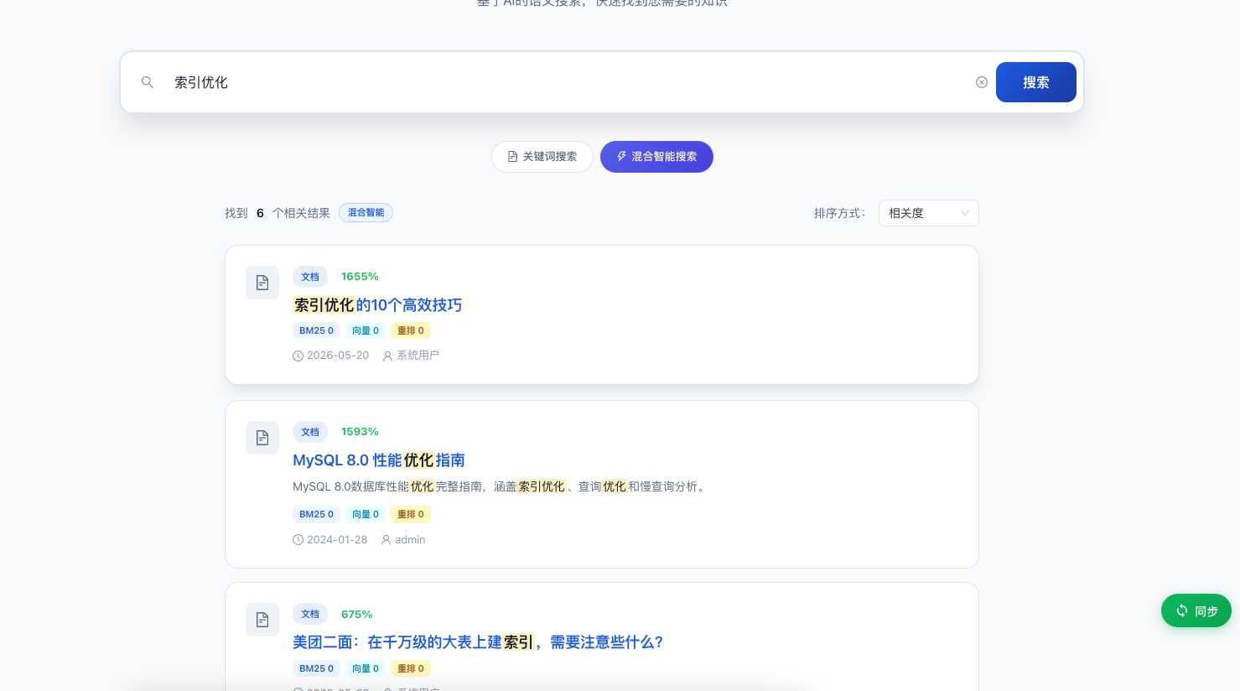Click 文档 tag on the 1593% result
Screen dimensions: 1240x691
(x=310, y=432)
